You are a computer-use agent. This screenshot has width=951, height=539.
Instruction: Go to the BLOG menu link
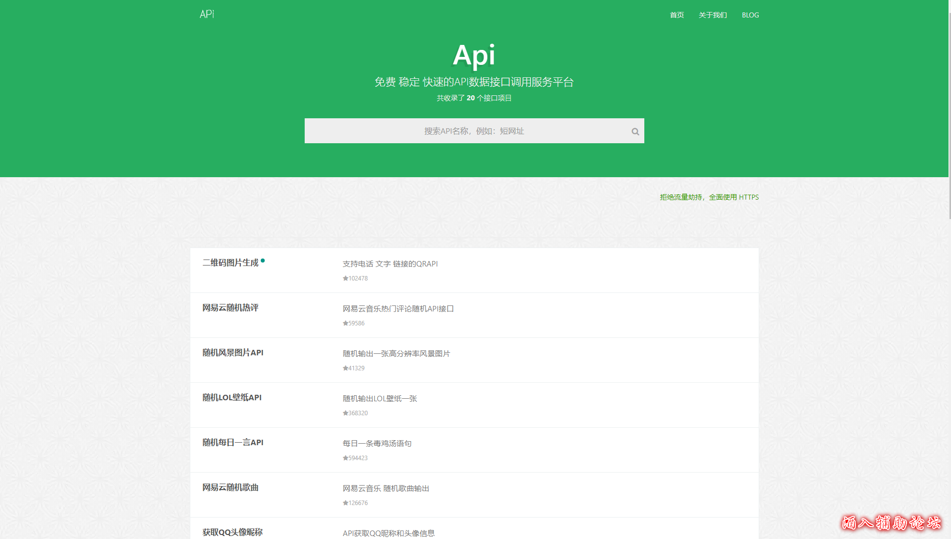[x=750, y=15]
